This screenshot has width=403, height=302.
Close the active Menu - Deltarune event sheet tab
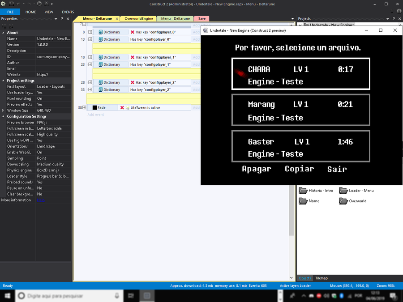point(117,19)
